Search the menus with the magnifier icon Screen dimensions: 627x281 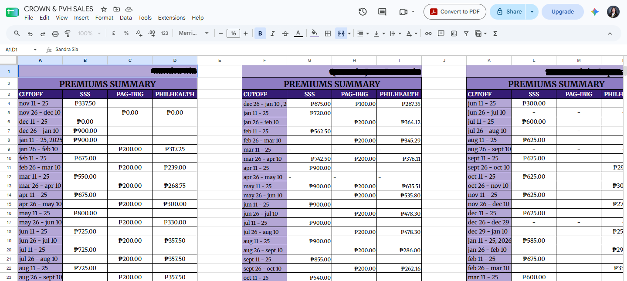(17, 34)
